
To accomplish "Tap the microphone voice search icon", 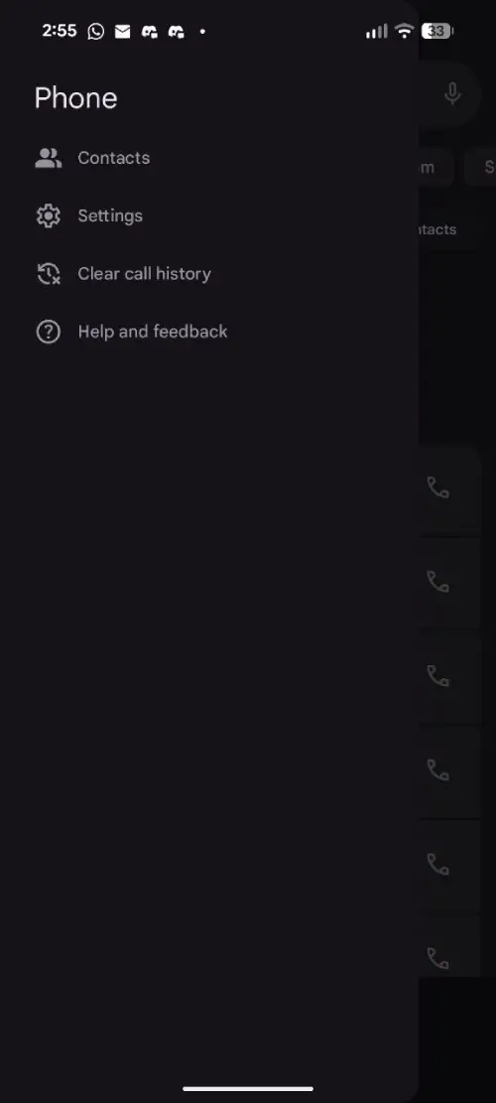I will point(452,93).
